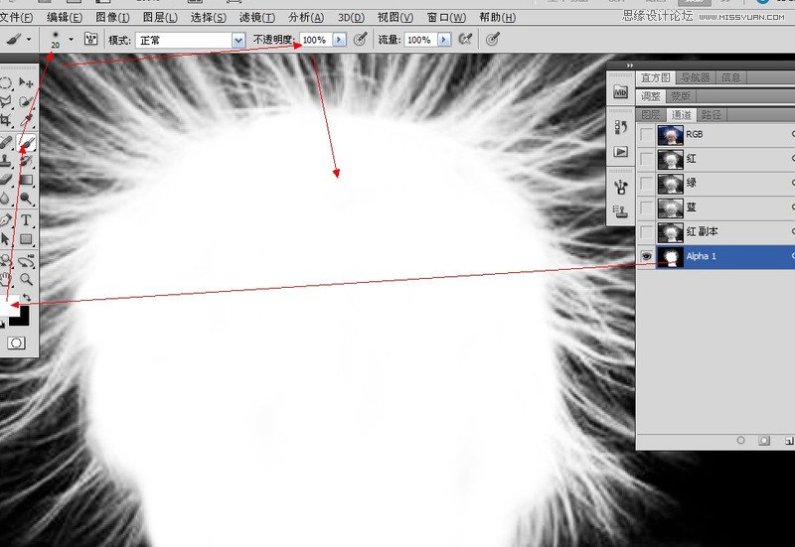The width and height of the screenshot is (795, 547).
Task: Open the History panel icon
Action: point(620,127)
